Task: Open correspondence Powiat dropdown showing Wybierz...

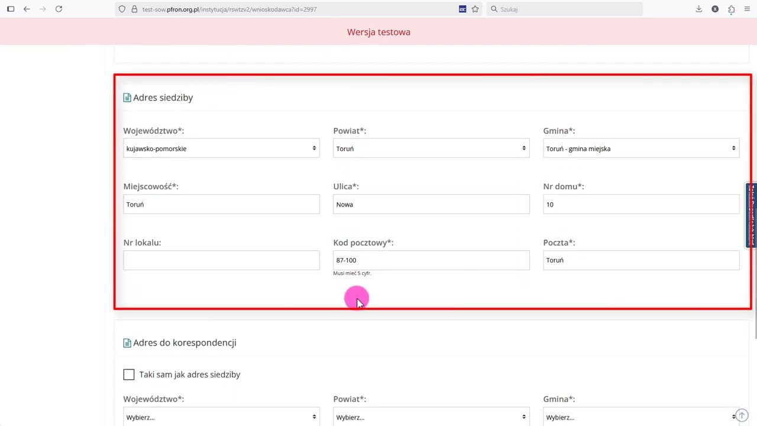Action: pos(431,417)
